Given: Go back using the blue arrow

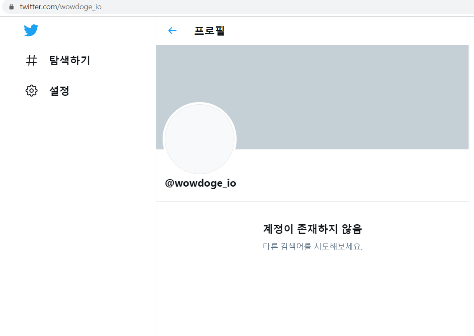Looking at the screenshot, I should [x=172, y=31].
